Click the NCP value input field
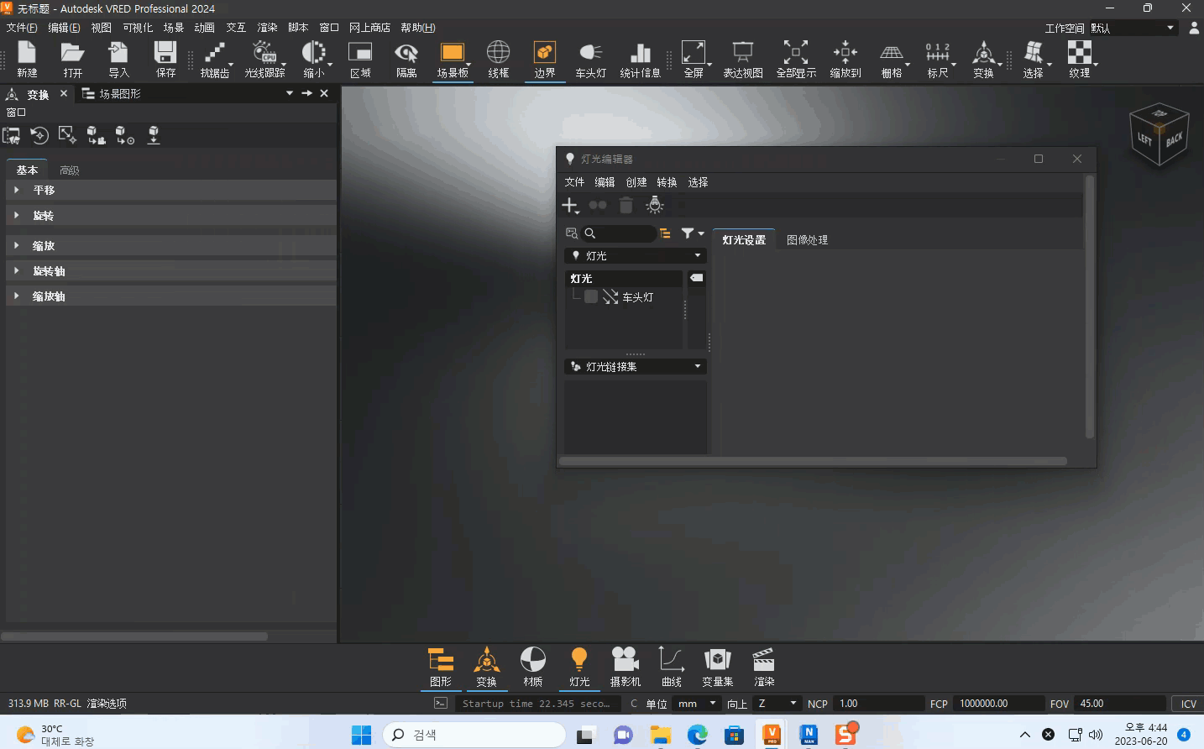The height and width of the screenshot is (749, 1204). pos(877,704)
